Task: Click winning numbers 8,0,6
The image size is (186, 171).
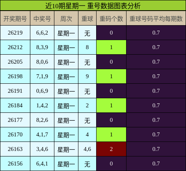Action: pos(42,62)
